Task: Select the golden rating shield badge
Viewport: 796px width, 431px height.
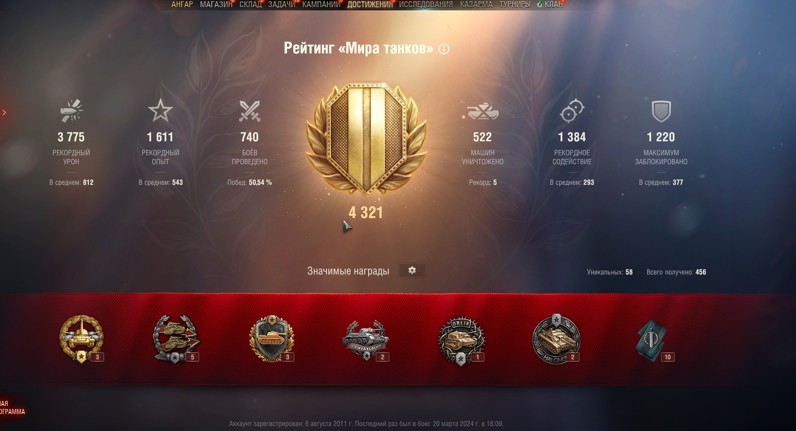Action: 366,139
